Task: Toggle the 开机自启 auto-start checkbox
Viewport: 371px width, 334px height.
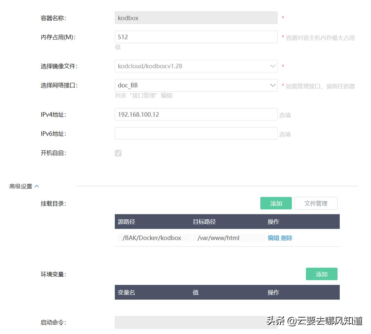Action: [x=118, y=153]
